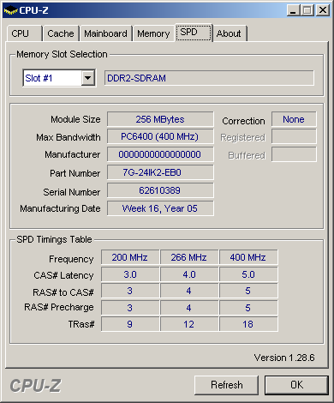Image resolution: width=334 pixels, height=403 pixels.
Task: Click the Manufacturing Date label
Action: [x=60, y=208]
